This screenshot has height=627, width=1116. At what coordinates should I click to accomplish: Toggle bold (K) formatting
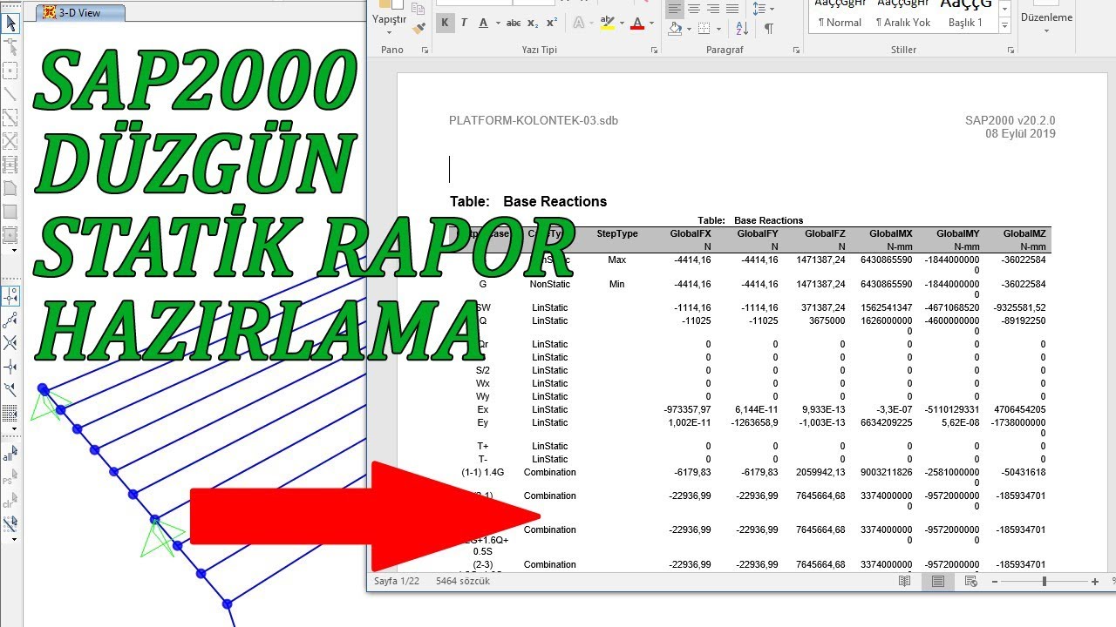coord(445,24)
